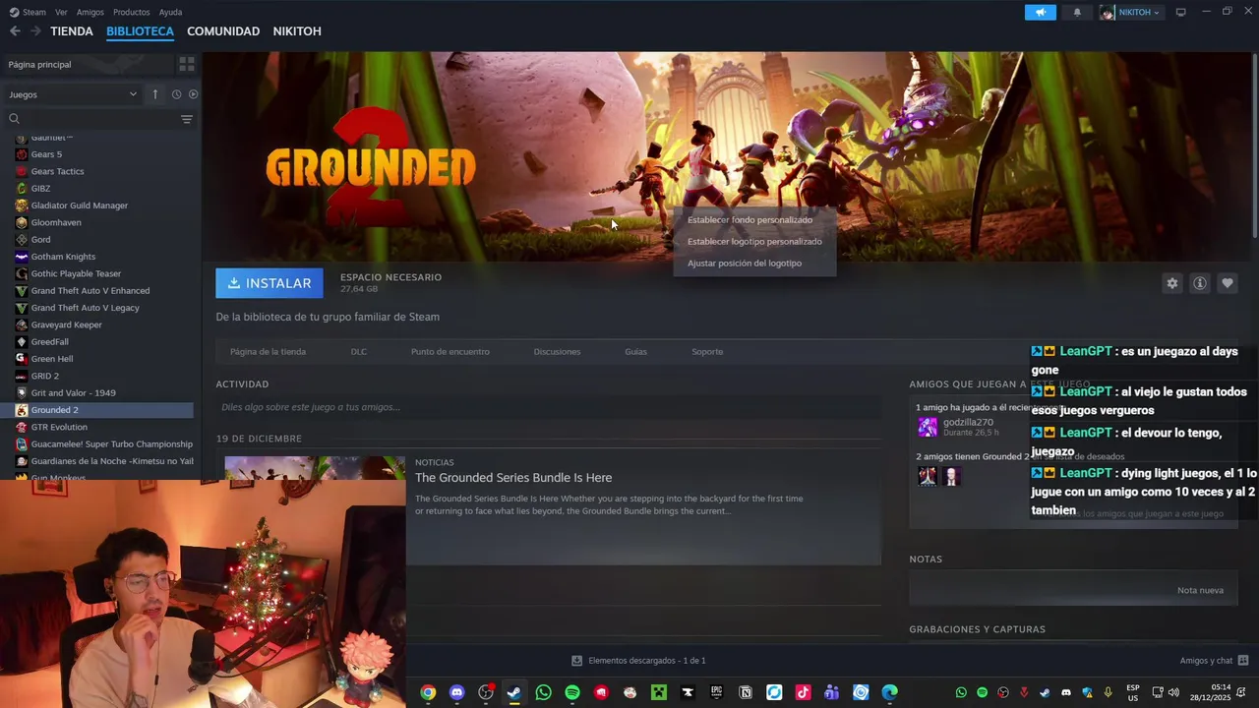1259x708 pixels.
Task: Toggle sort by recent activity clock icon
Action: (x=176, y=94)
